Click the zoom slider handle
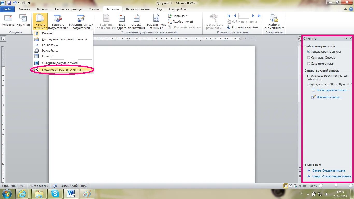Image resolution: width=354 pixels, height=199 pixels. (x=336, y=186)
